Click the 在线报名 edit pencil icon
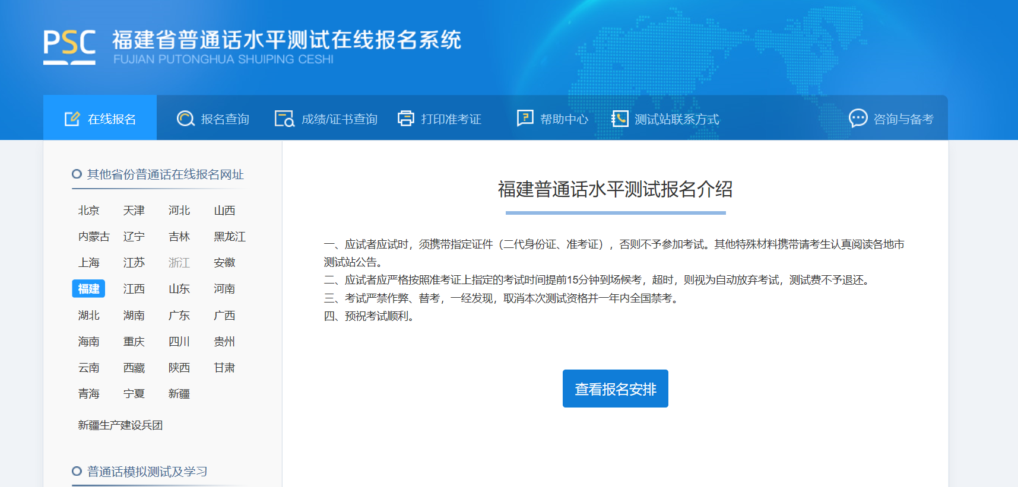This screenshot has width=1018, height=487. 72,119
